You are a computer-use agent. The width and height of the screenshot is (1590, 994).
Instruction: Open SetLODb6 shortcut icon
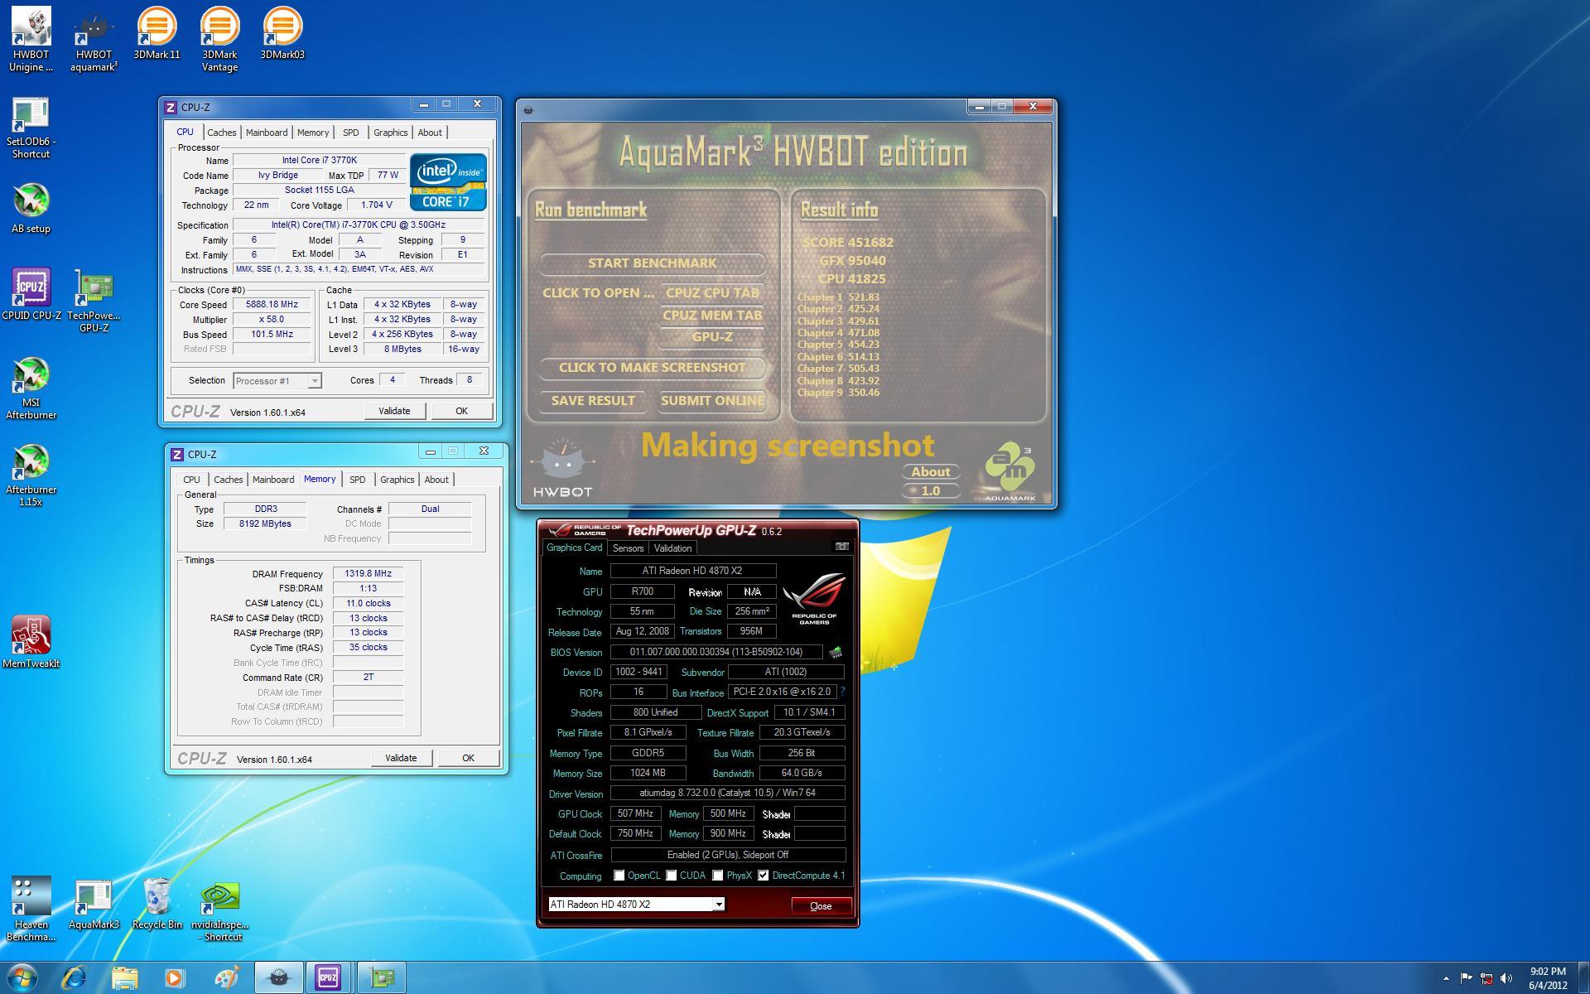click(x=31, y=128)
